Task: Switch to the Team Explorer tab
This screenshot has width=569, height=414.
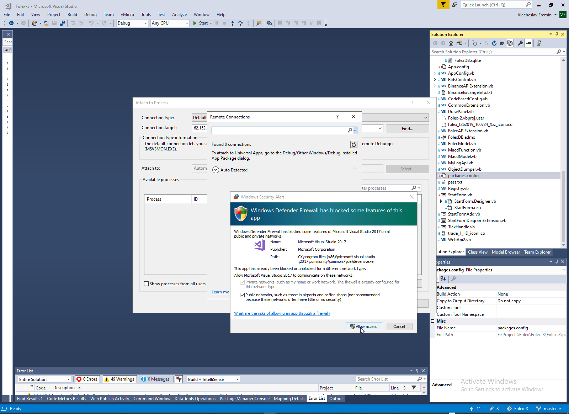Action: (537, 252)
